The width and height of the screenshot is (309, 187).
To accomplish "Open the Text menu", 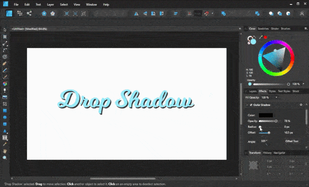I will click(x=38, y=4).
